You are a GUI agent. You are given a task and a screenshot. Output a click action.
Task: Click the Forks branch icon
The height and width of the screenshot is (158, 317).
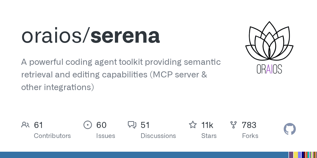pos(234,125)
